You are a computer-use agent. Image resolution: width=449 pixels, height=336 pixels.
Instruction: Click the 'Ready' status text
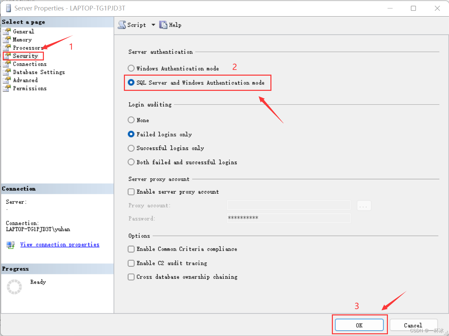(x=38, y=282)
